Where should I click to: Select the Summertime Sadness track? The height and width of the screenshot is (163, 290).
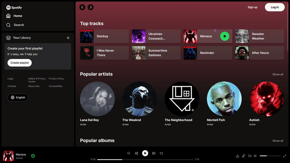(x=156, y=53)
